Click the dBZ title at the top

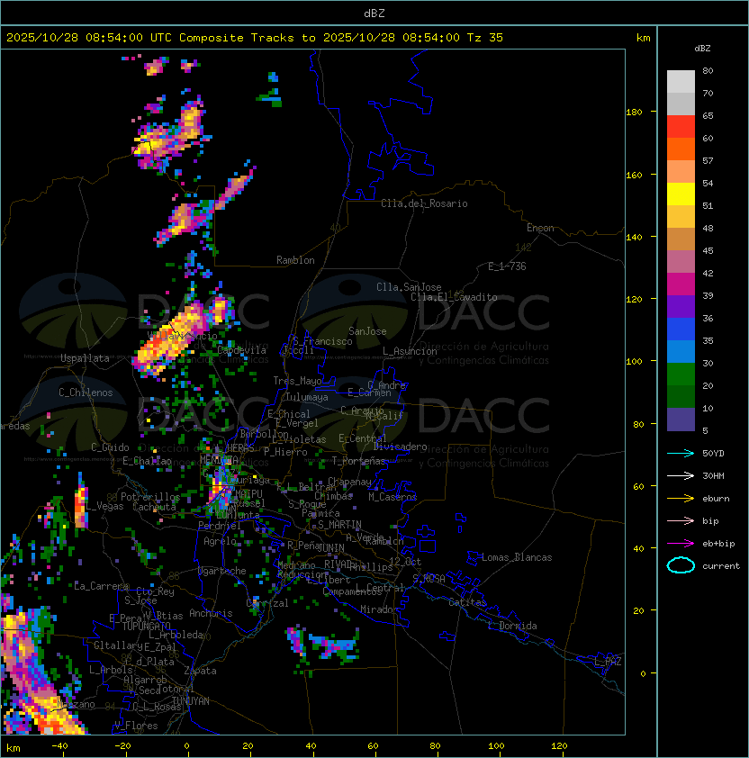click(x=374, y=13)
